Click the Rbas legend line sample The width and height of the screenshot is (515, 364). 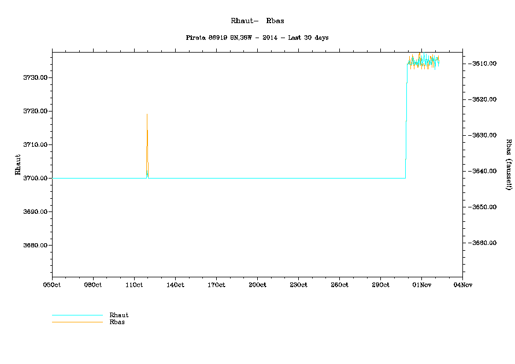77,322
